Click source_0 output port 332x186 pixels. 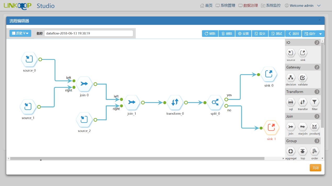[40, 59]
